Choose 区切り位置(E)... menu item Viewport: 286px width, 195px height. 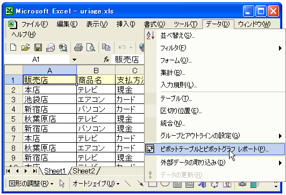tap(215, 111)
